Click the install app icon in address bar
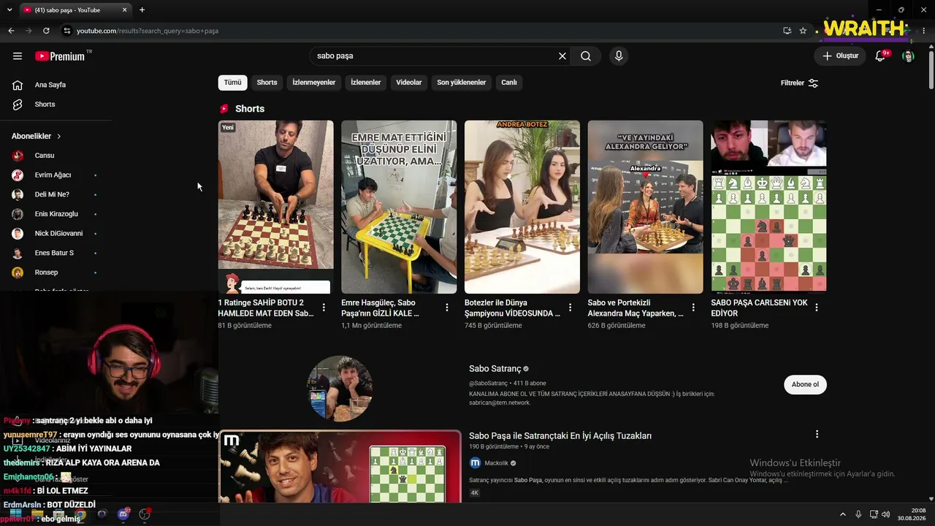935x526 pixels. [787, 31]
